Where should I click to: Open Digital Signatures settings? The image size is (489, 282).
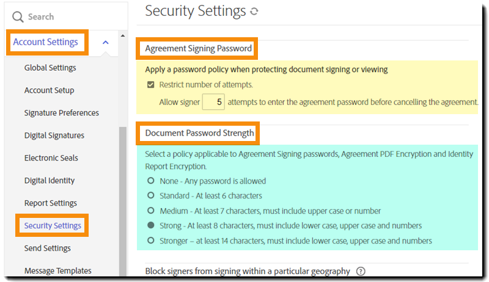click(x=54, y=136)
